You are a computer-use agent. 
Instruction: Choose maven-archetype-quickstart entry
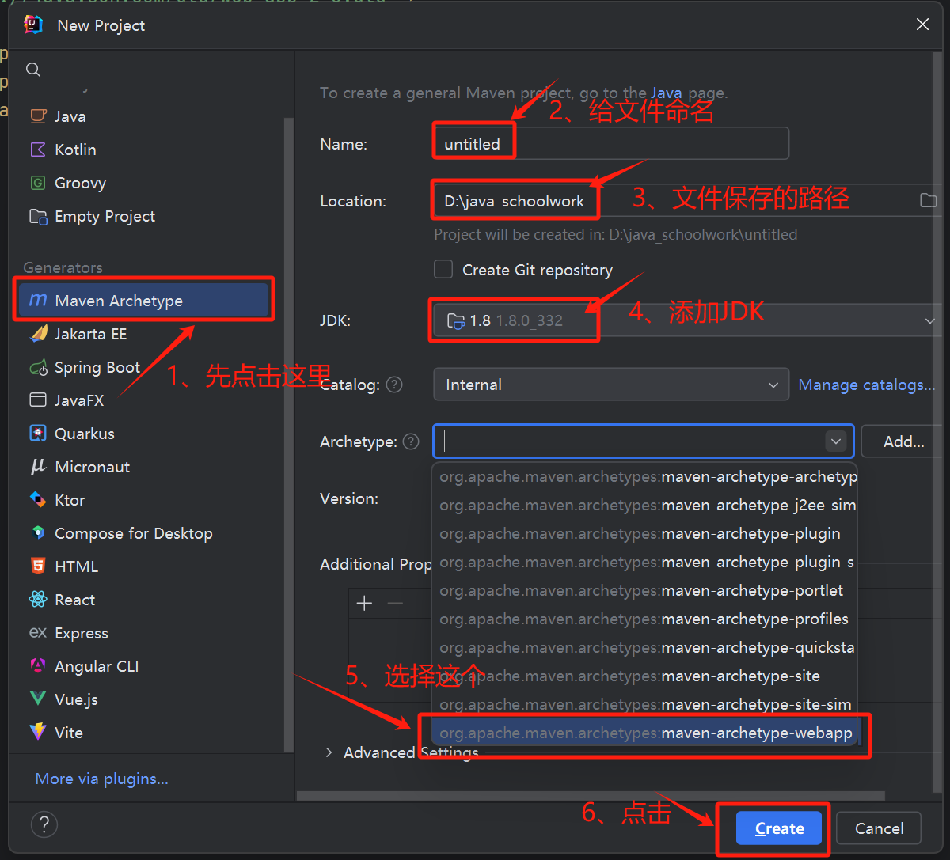pos(646,647)
